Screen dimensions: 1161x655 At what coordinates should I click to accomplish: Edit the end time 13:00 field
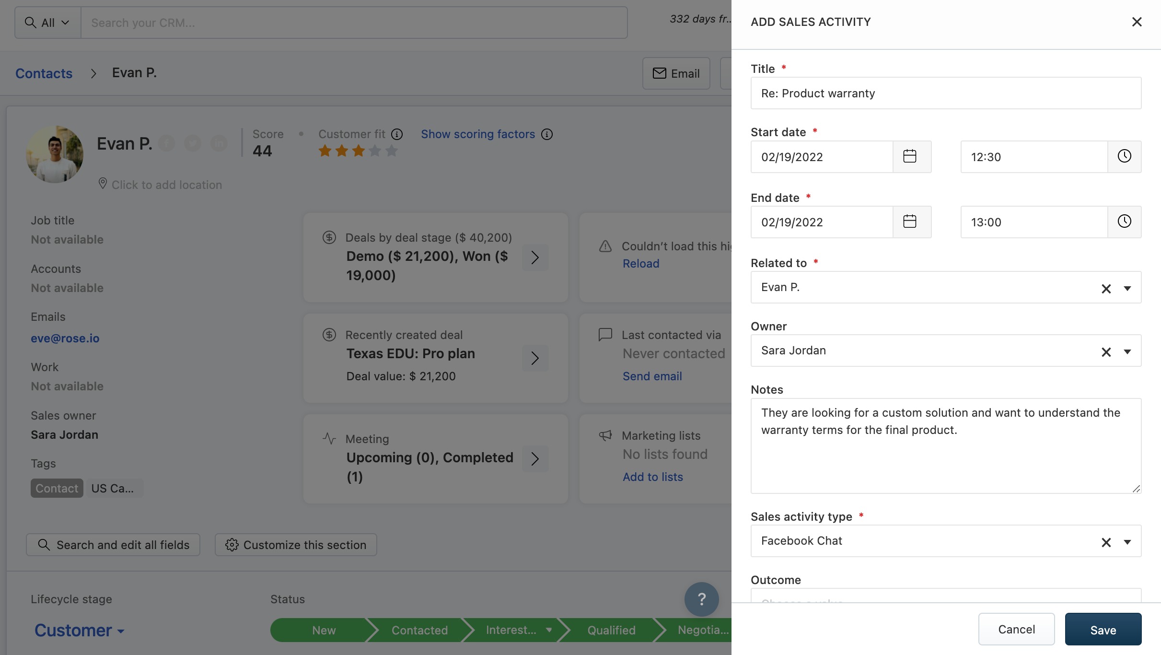point(1034,222)
